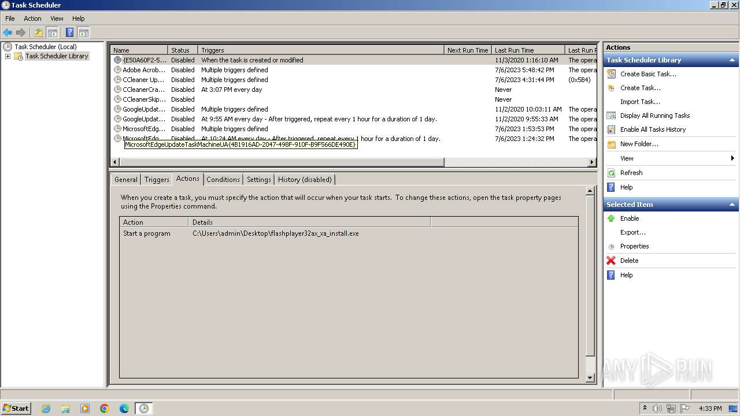Open Properties of the selected task

(x=634, y=246)
